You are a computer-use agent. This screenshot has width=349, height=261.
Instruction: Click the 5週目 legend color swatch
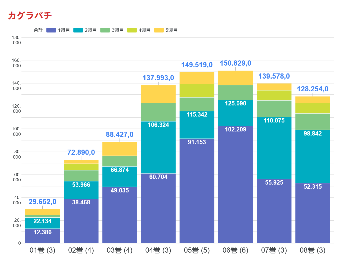(159, 30)
